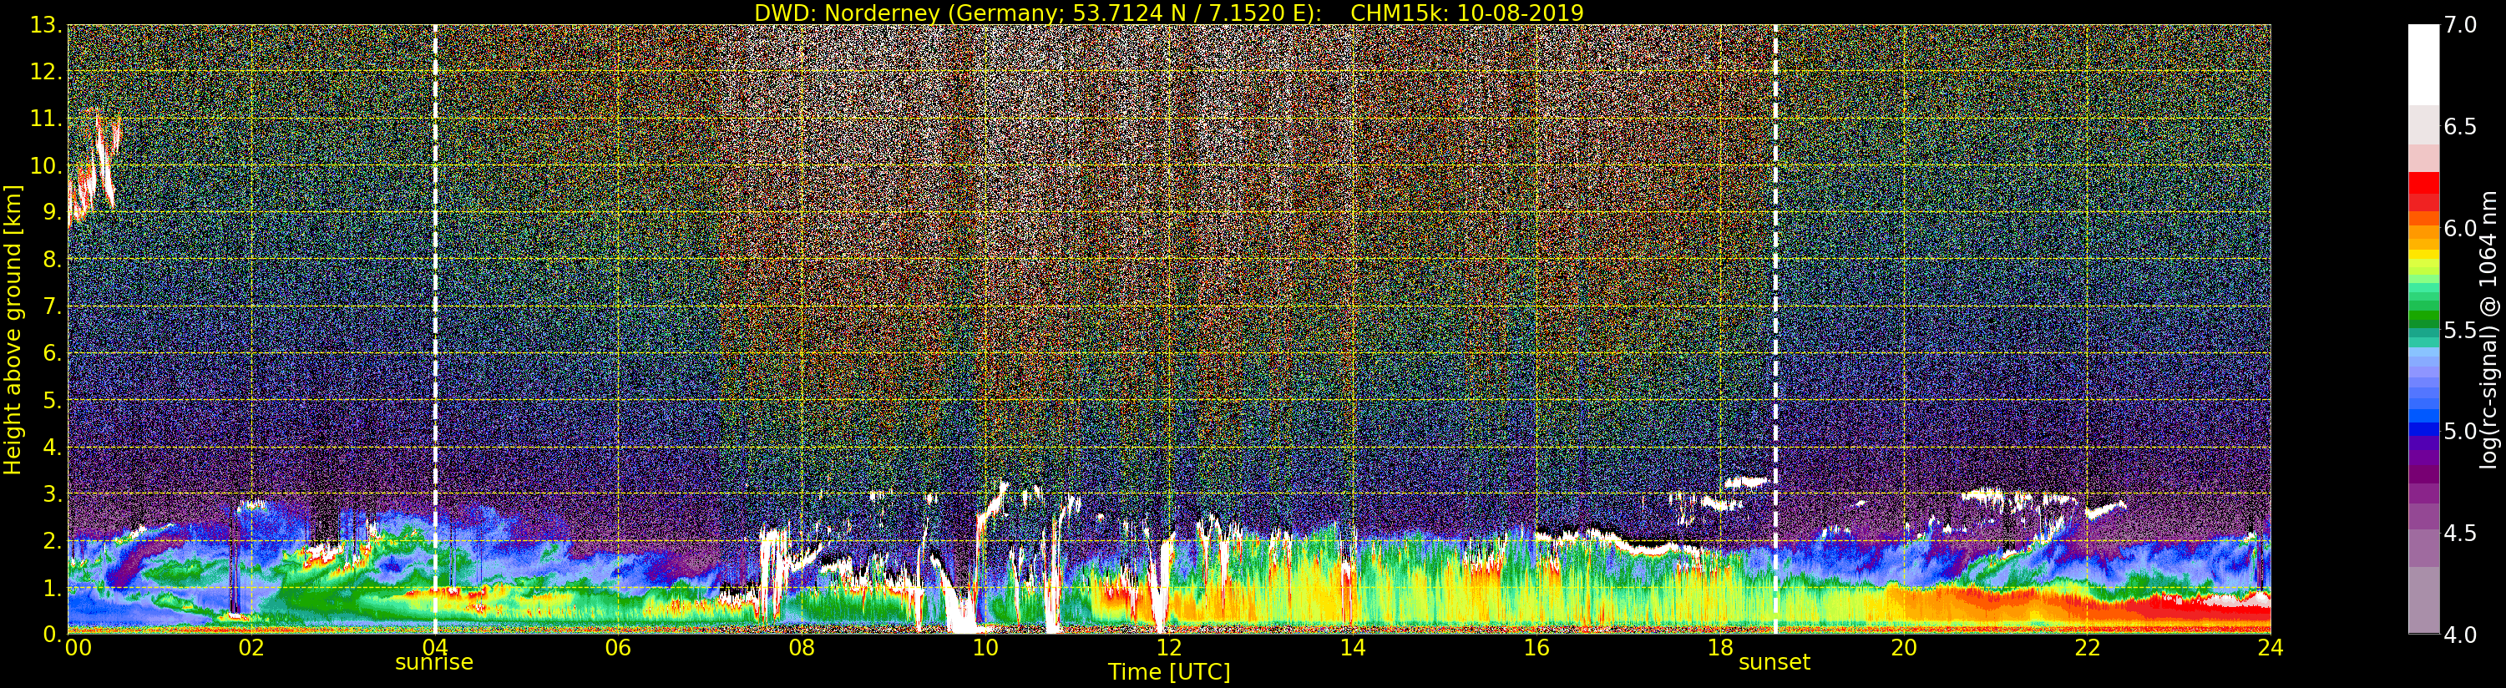
Task: Click the 13 km height tick label
Action: click(43, 25)
